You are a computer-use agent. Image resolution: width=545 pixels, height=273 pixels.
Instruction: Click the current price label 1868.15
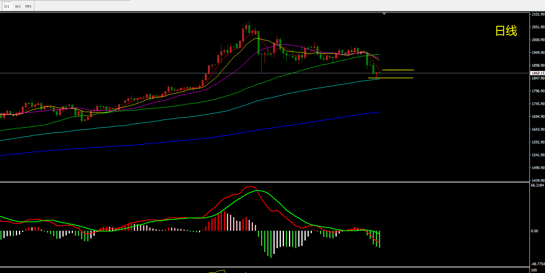click(537, 73)
